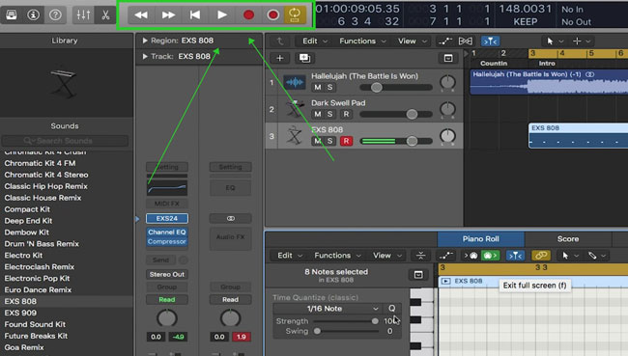Click the Q quantize button
This screenshot has height=356, width=628.
point(391,309)
